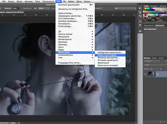The image size is (167, 124).
Task: Open Filtr Camera Raw
Action: click(75, 19)
